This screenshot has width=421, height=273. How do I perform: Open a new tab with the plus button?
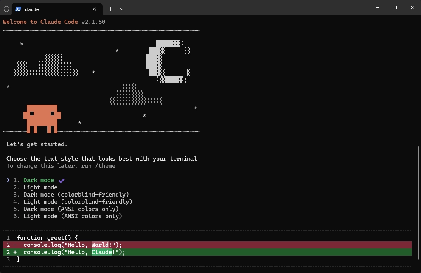coord(110,9)
